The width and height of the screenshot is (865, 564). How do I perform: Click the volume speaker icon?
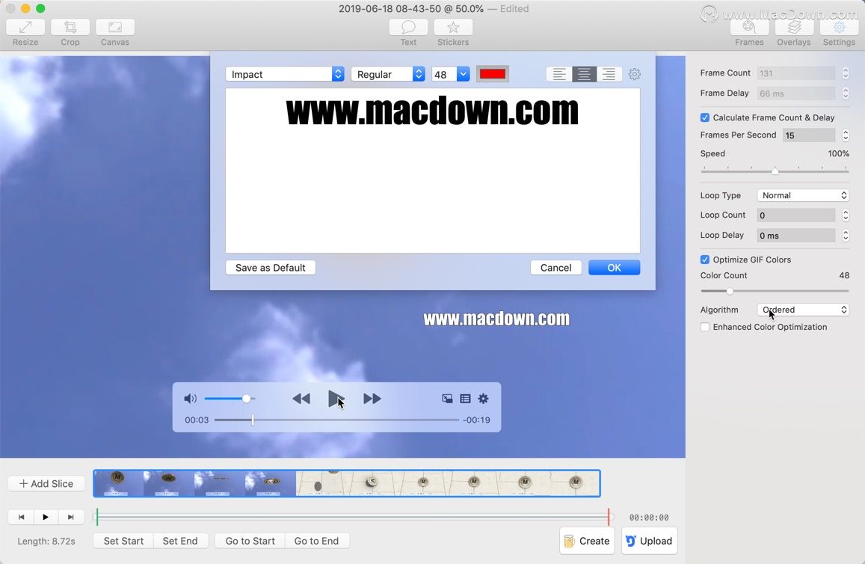click(x=190, y=399)
